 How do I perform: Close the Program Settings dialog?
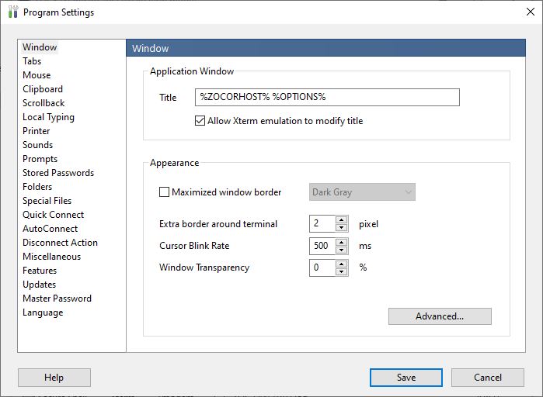pyautogui.click(x=531, y=12)
